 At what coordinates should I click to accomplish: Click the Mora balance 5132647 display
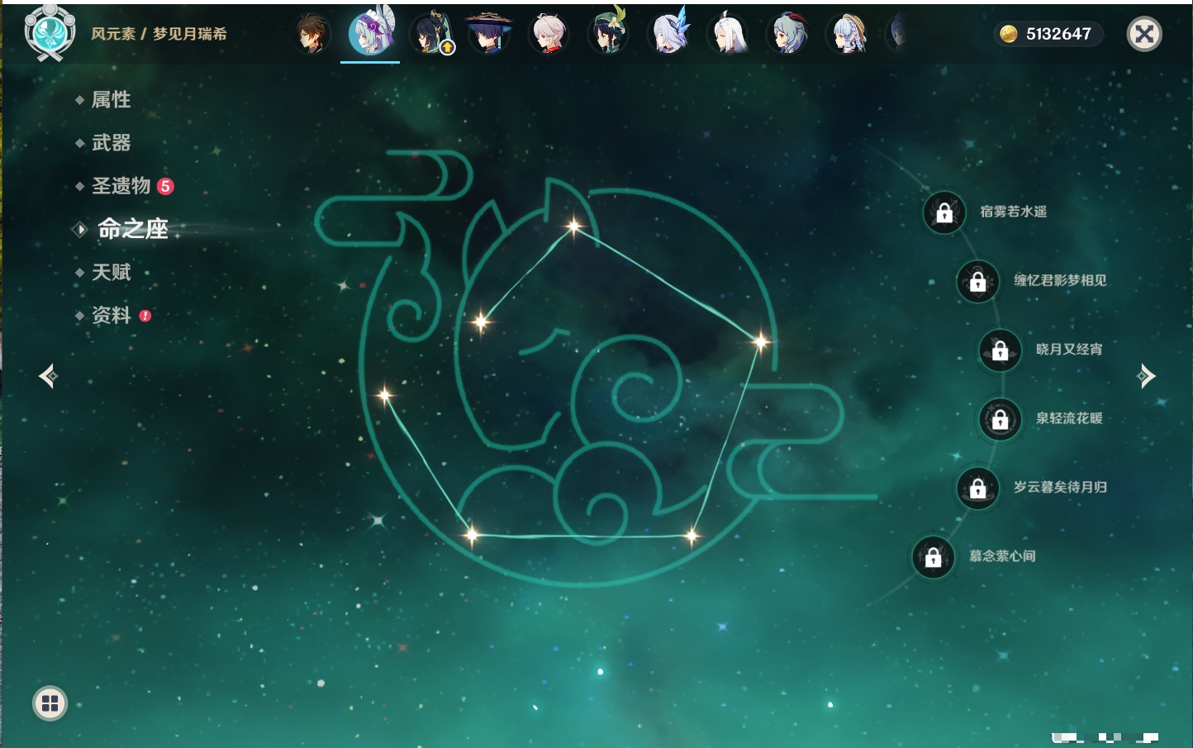1048,34
